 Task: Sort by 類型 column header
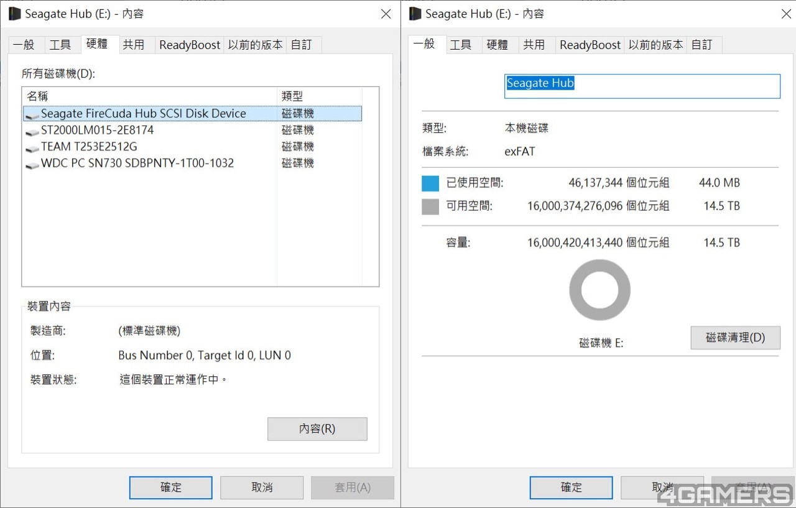[x=319, y=96]
